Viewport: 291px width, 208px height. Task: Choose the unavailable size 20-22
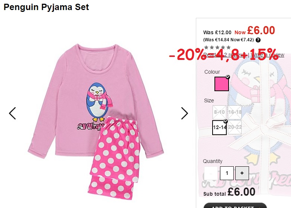click(x=235, y=127)
